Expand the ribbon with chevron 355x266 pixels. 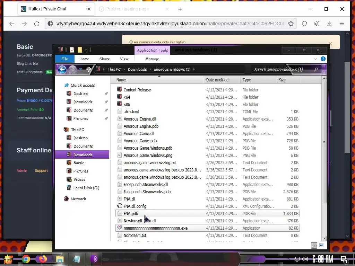(315, 59)
